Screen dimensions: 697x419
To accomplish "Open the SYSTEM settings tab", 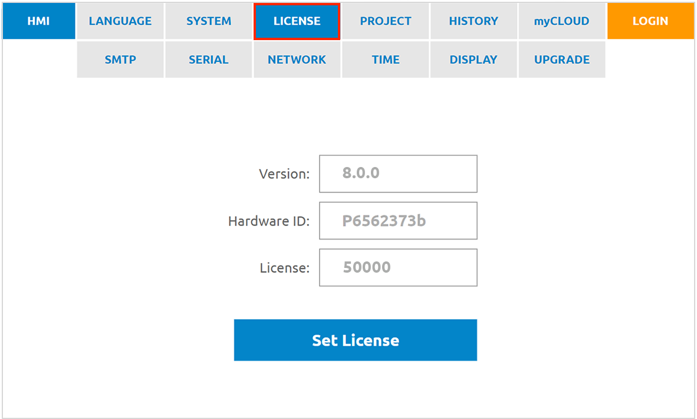I will click(209, 21).
